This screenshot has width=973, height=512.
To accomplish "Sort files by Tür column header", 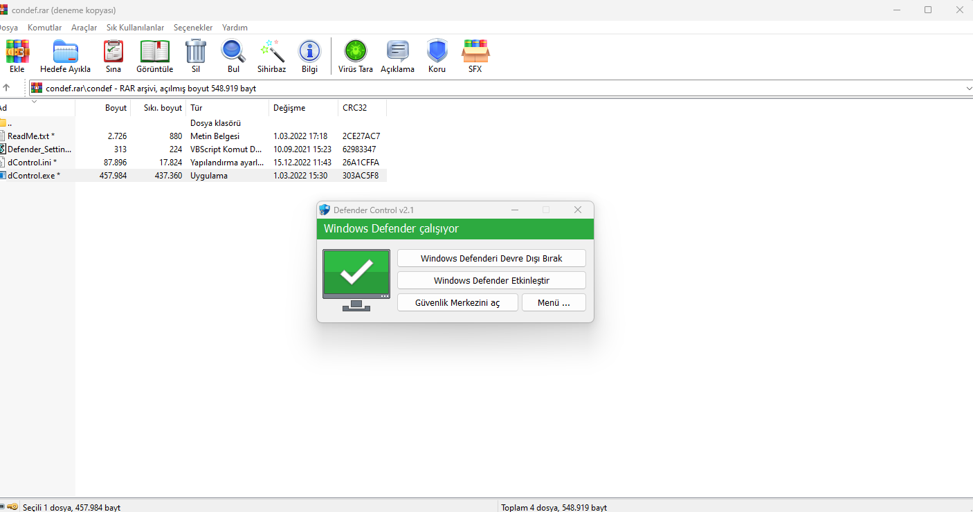I will tap(228, 108).
